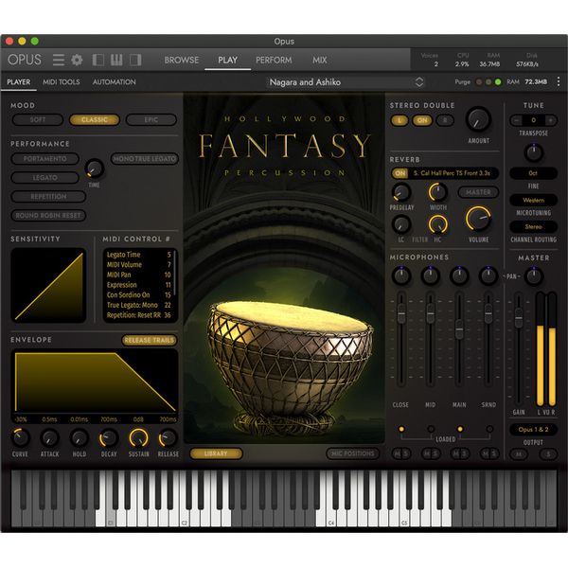Open the three-dot options menu
This screenshot has width=568, height=568.
(559, 81)
